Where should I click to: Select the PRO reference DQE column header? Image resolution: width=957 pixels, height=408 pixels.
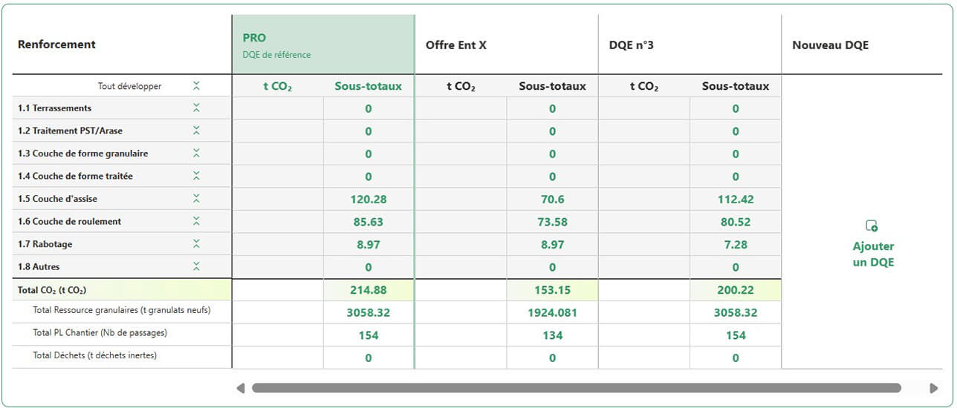tap(323, 45)
